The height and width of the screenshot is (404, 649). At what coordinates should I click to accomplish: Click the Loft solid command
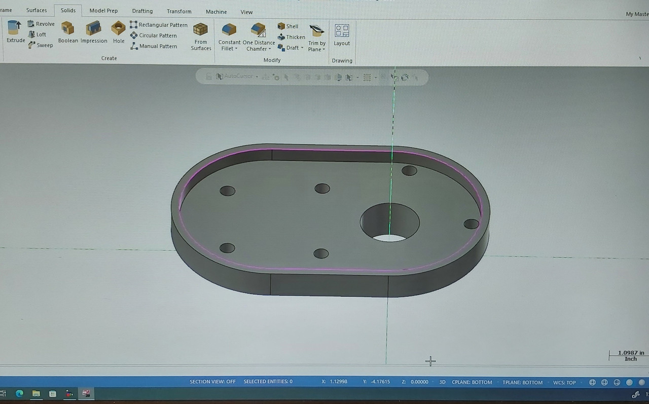(x=37, y=34)
